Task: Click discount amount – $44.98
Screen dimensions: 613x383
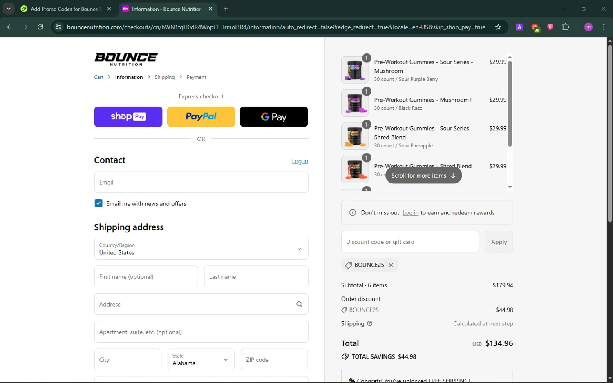Action: click(502, 310)
